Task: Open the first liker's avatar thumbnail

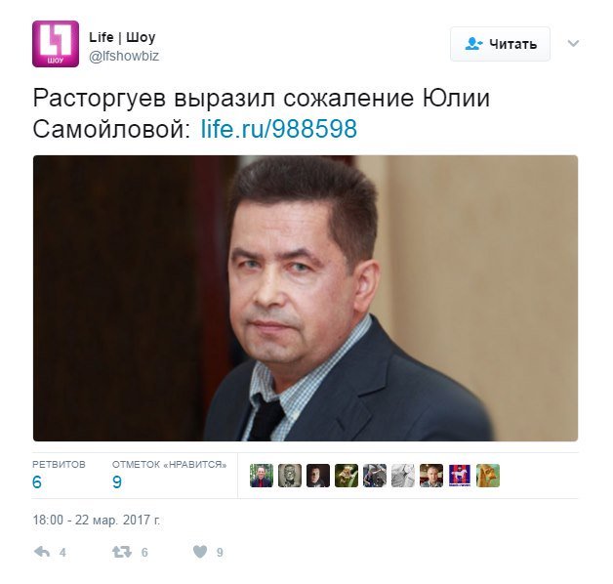Action: (262, 476)
